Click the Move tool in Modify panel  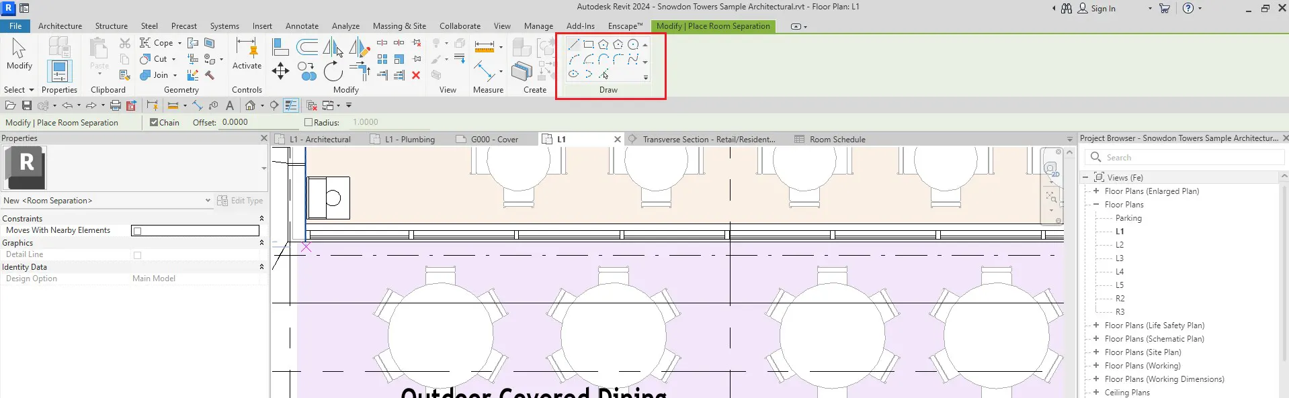(x=280, y=71)
